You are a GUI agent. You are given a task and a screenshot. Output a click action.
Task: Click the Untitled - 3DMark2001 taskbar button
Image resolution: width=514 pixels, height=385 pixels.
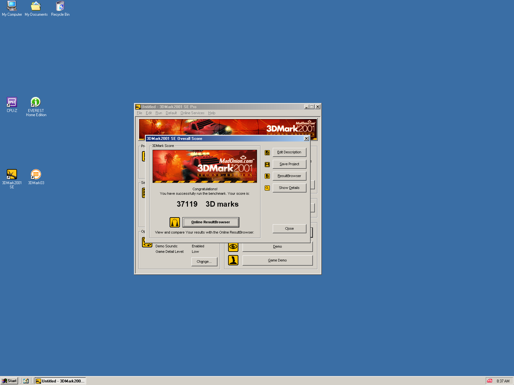pyautogui.click(x=60, y=381)
